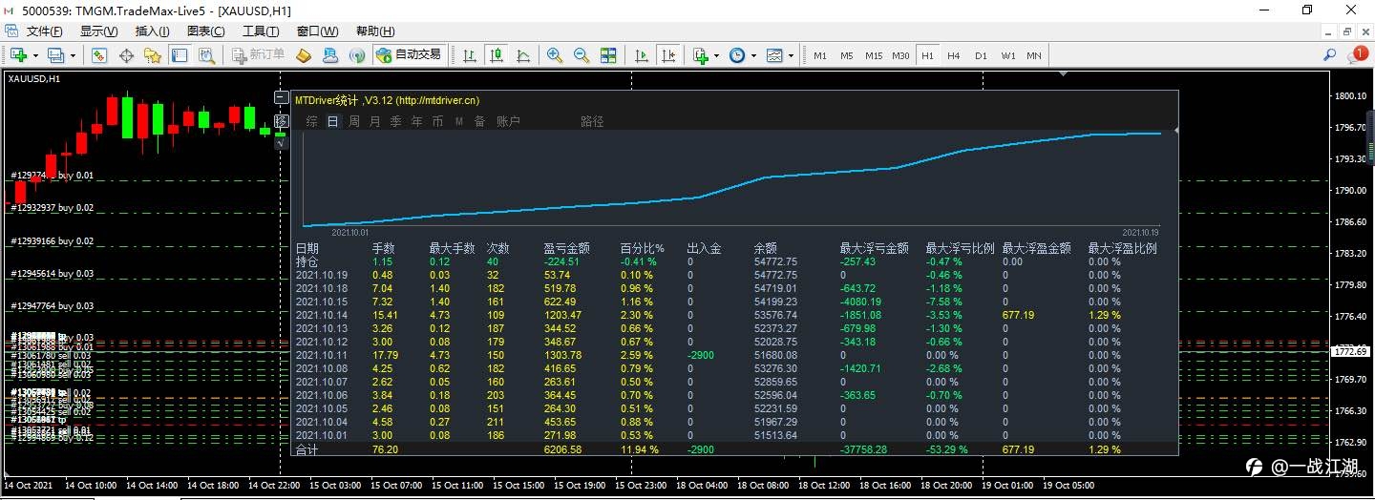Expand the new chart dropdown arrow
This screenshot has width=1375, height=500.
pyautogui.click(x=35, y=55)
